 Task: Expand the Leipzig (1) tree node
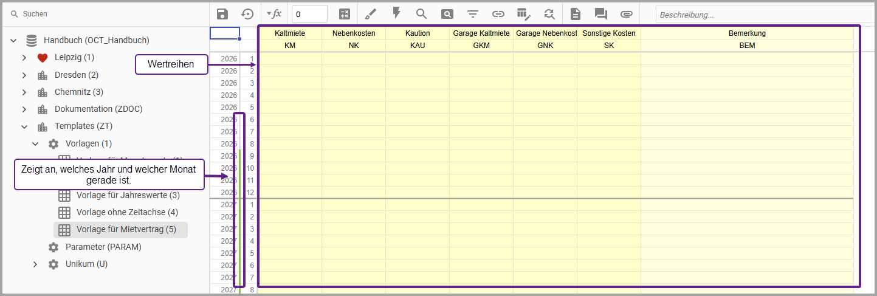click(24, 58)
